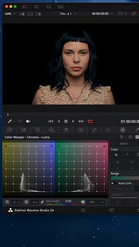Open the Color Wheels palette
139x247 pixels.
(37, 130)
